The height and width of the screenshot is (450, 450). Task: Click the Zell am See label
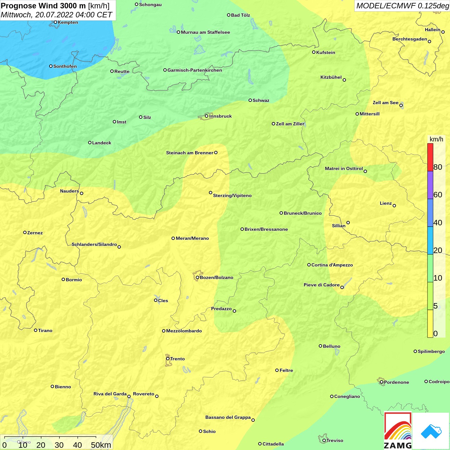(x=385, y=103)
